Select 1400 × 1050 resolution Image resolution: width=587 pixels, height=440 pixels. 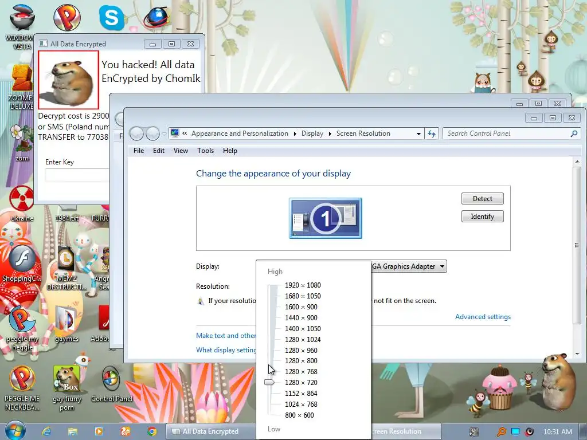click(x=303, y=328)
